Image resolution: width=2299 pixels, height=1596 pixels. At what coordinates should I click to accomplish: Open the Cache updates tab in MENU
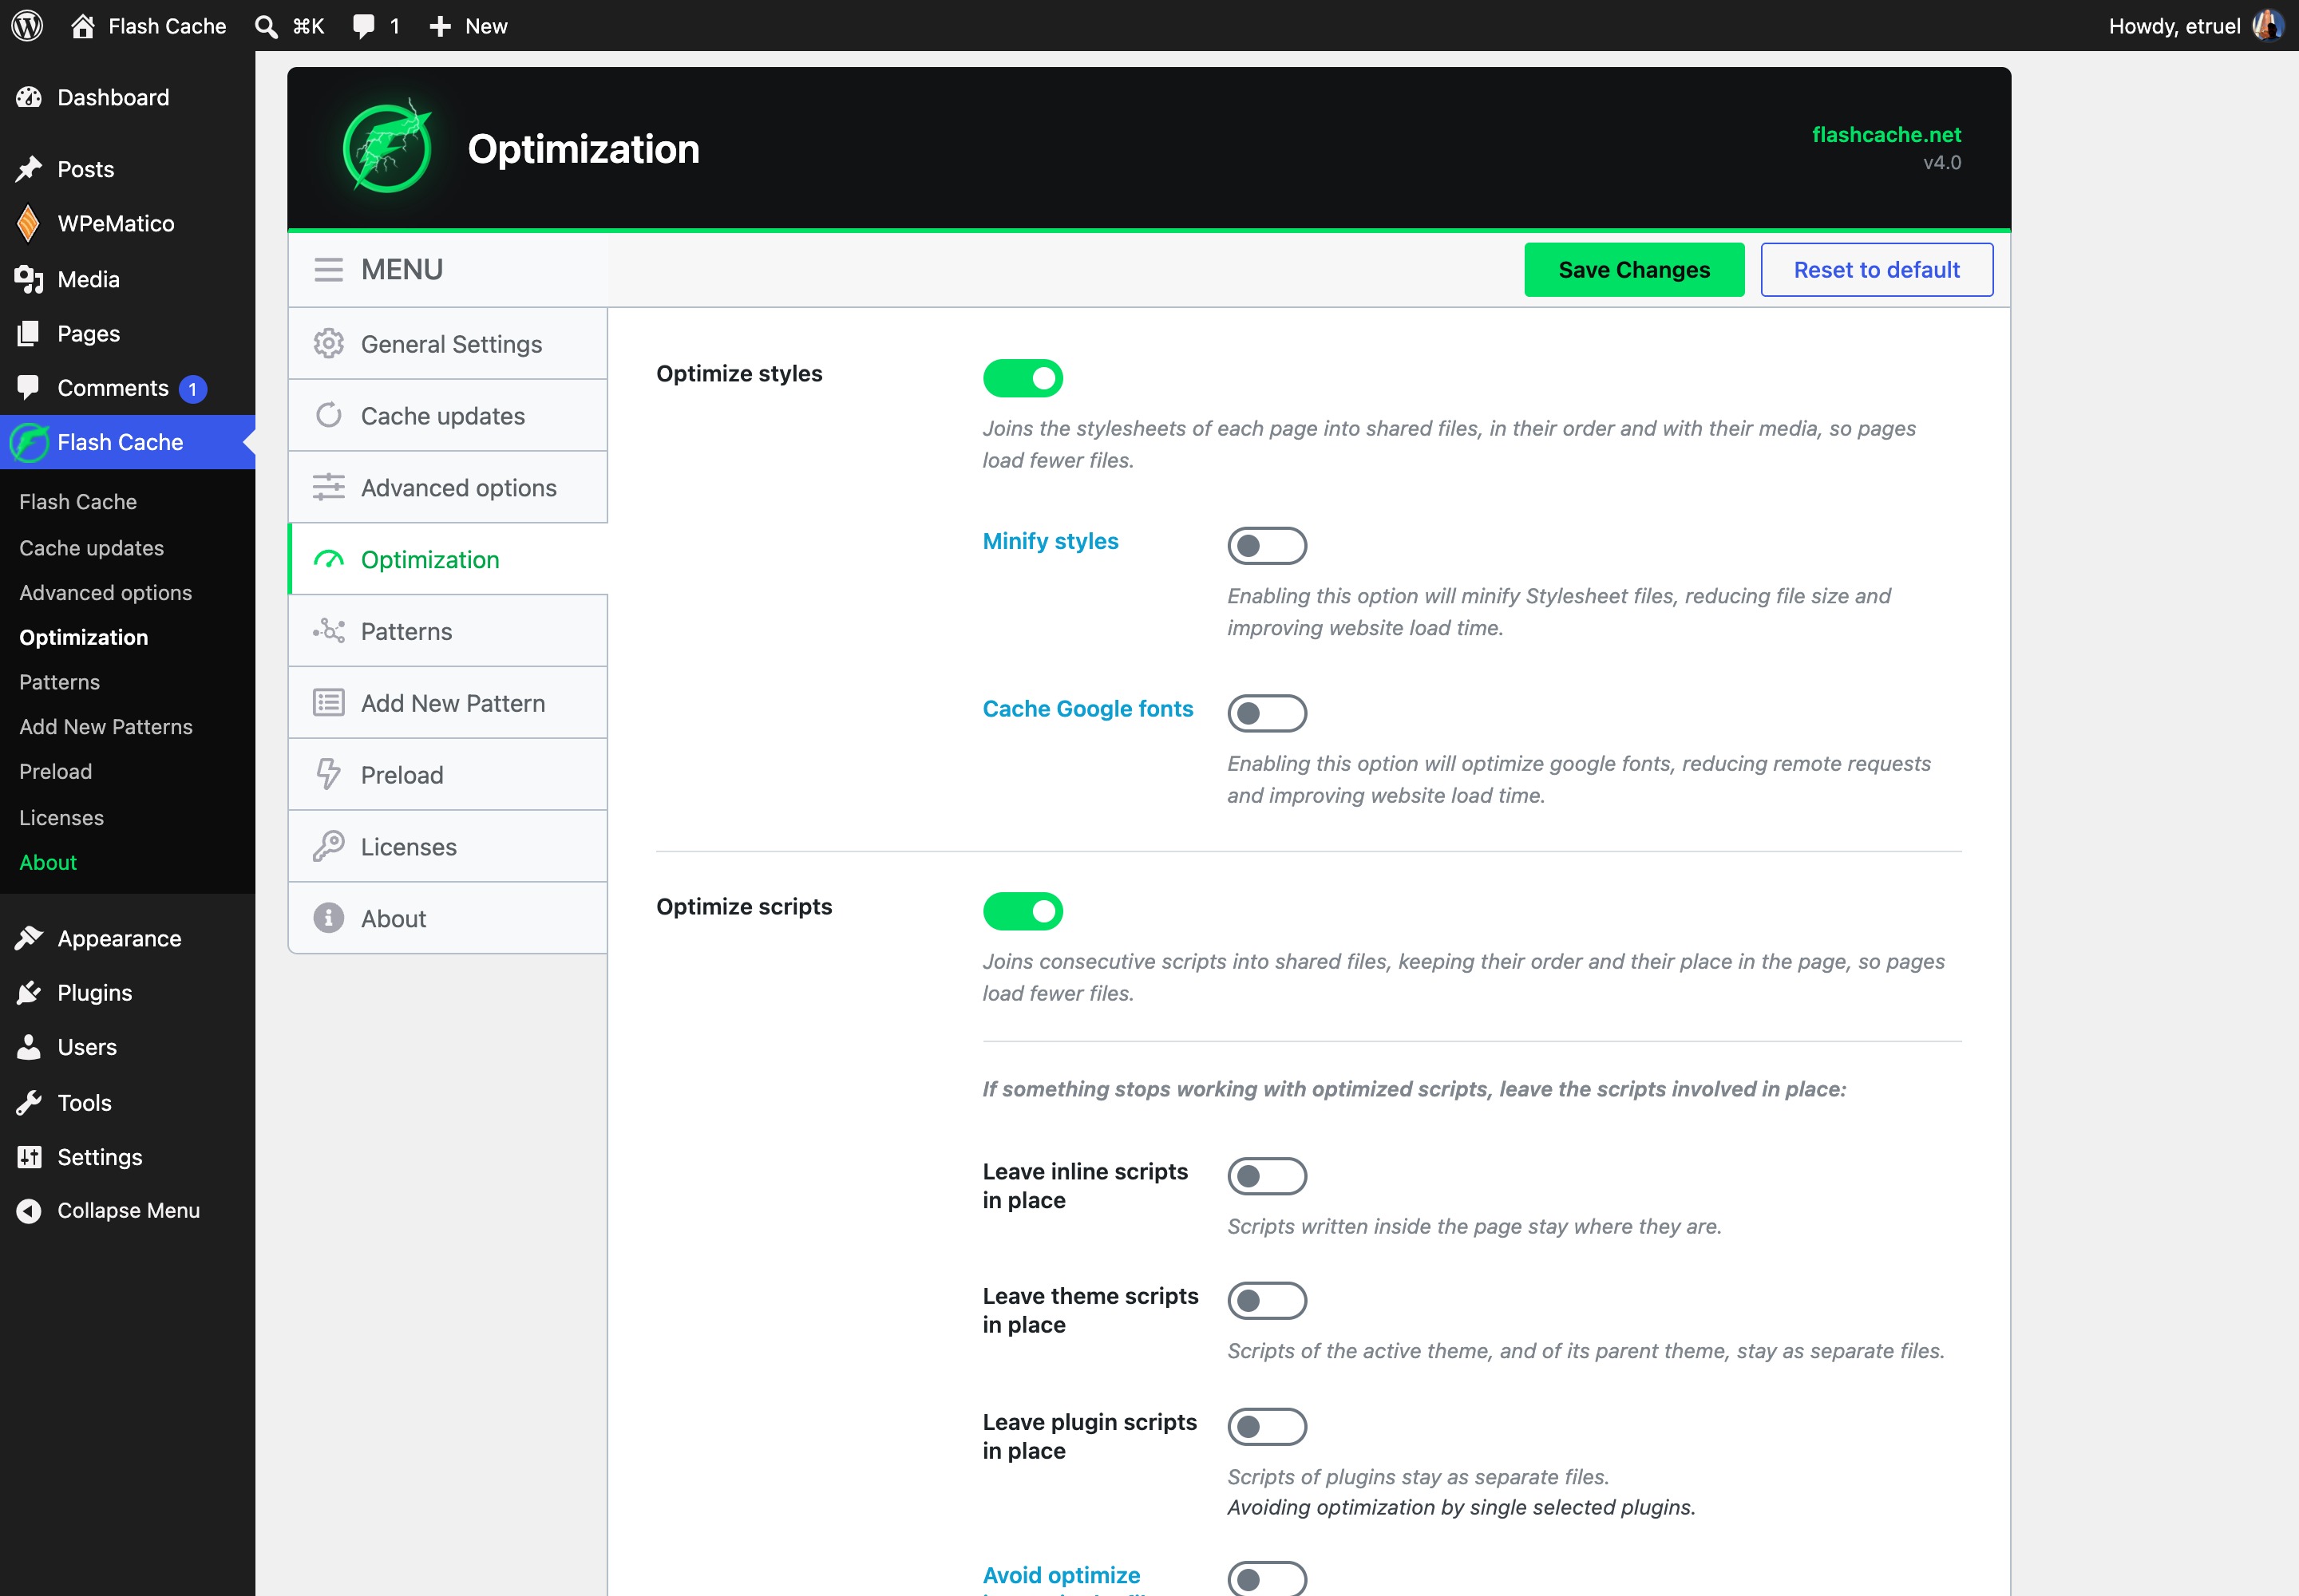448,416
